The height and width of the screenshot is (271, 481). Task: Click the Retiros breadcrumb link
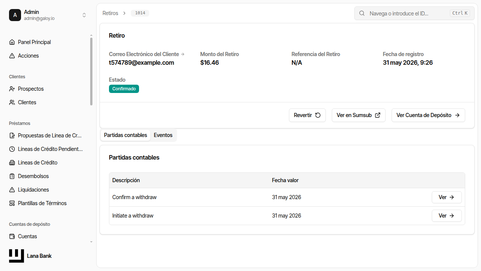click(x=110, y=13)
